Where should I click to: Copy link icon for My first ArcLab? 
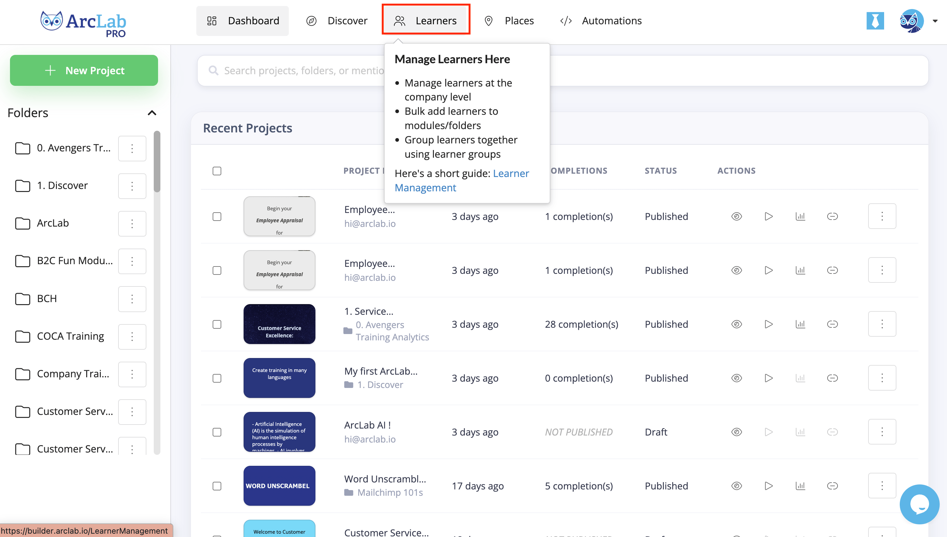[x=832, y=378]
